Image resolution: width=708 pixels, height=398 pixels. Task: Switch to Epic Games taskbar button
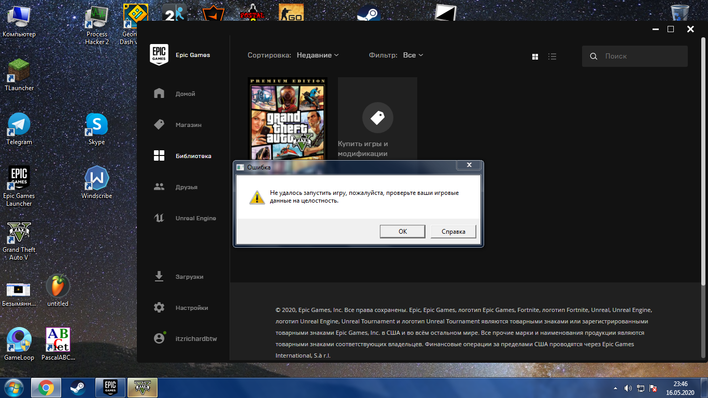point(110,388)
